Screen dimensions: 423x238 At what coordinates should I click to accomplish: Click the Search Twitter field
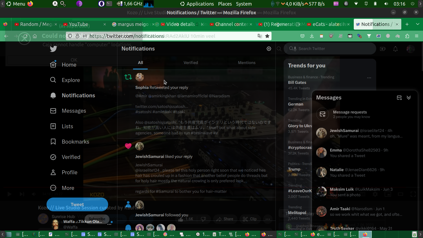[x=330, y=49]
